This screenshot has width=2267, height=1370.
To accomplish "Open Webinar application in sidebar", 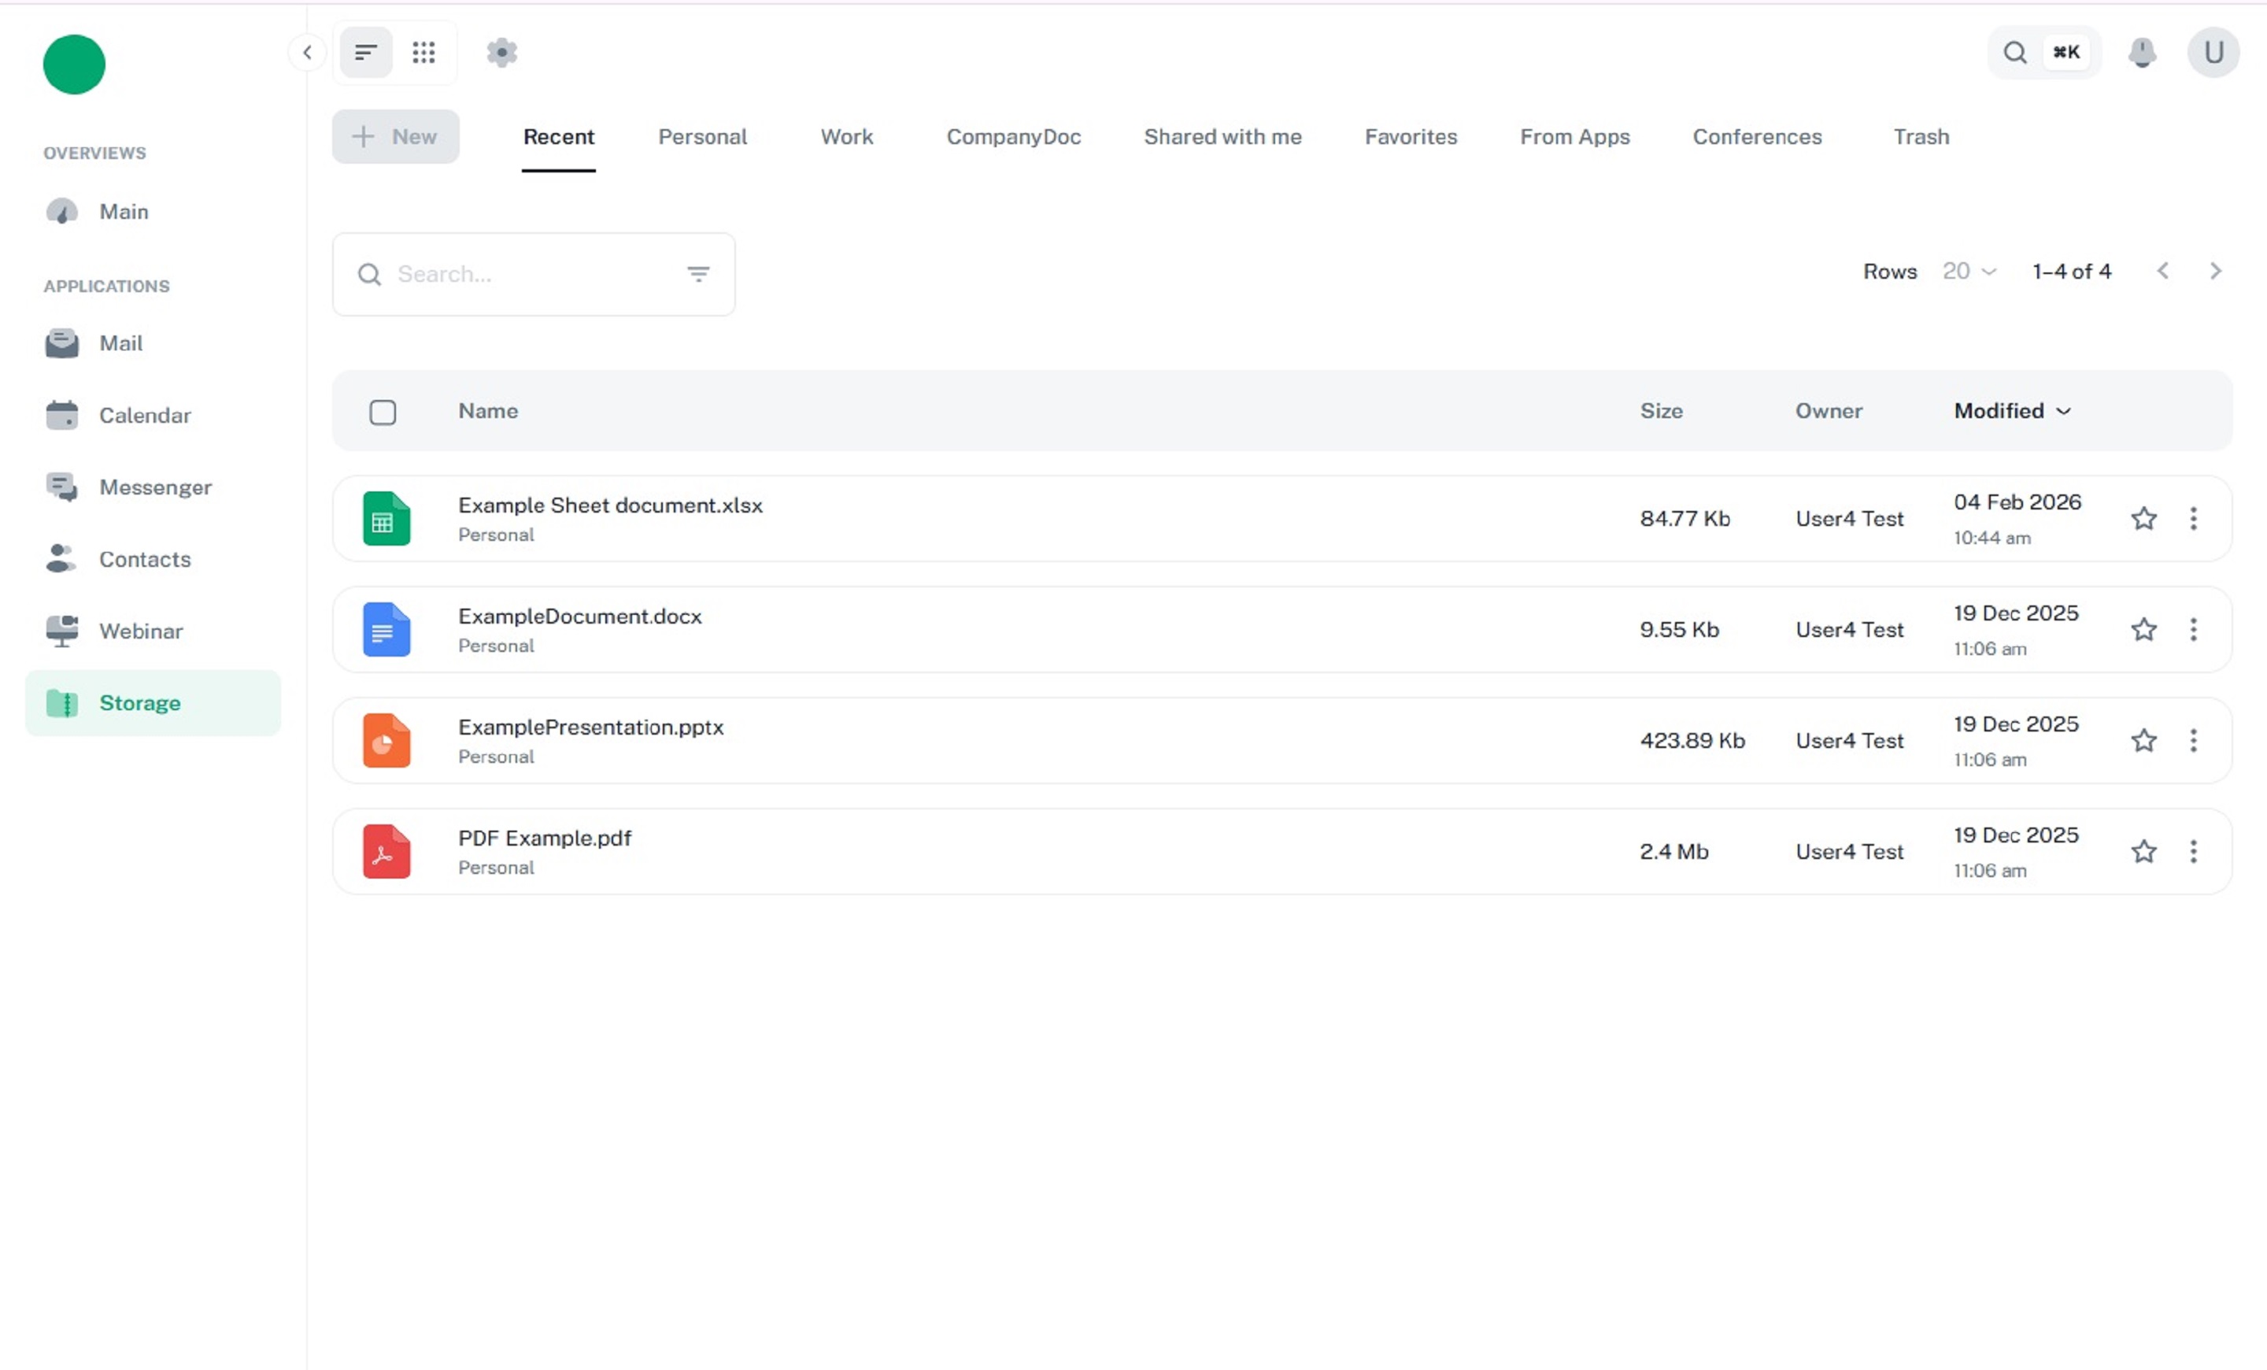I will tap(153, 631).
